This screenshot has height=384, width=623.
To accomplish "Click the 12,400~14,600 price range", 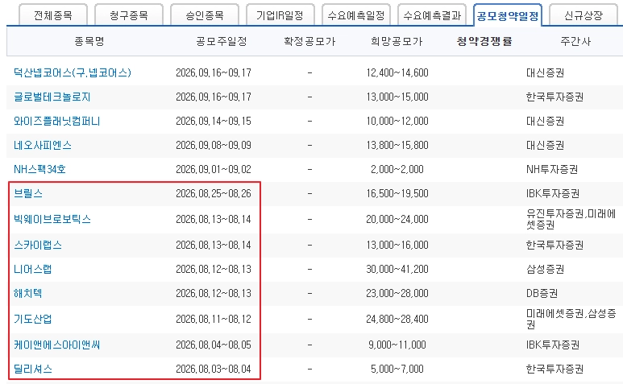I will (397, 72).
